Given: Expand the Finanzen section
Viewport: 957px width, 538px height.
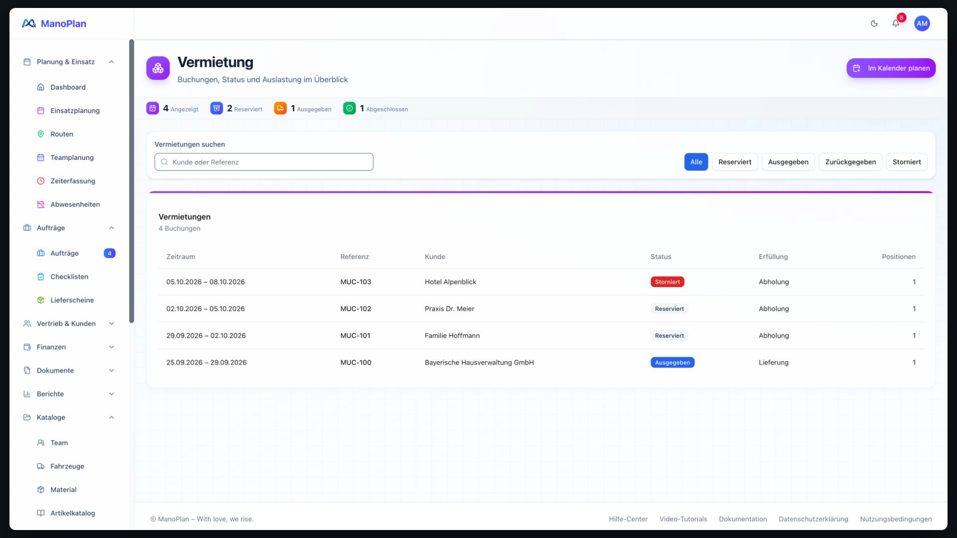Looking at the screenshot, I should tap(69, 347).
